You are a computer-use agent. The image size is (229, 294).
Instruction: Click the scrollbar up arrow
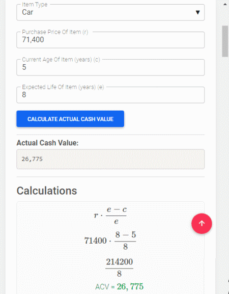click(225, 4)
